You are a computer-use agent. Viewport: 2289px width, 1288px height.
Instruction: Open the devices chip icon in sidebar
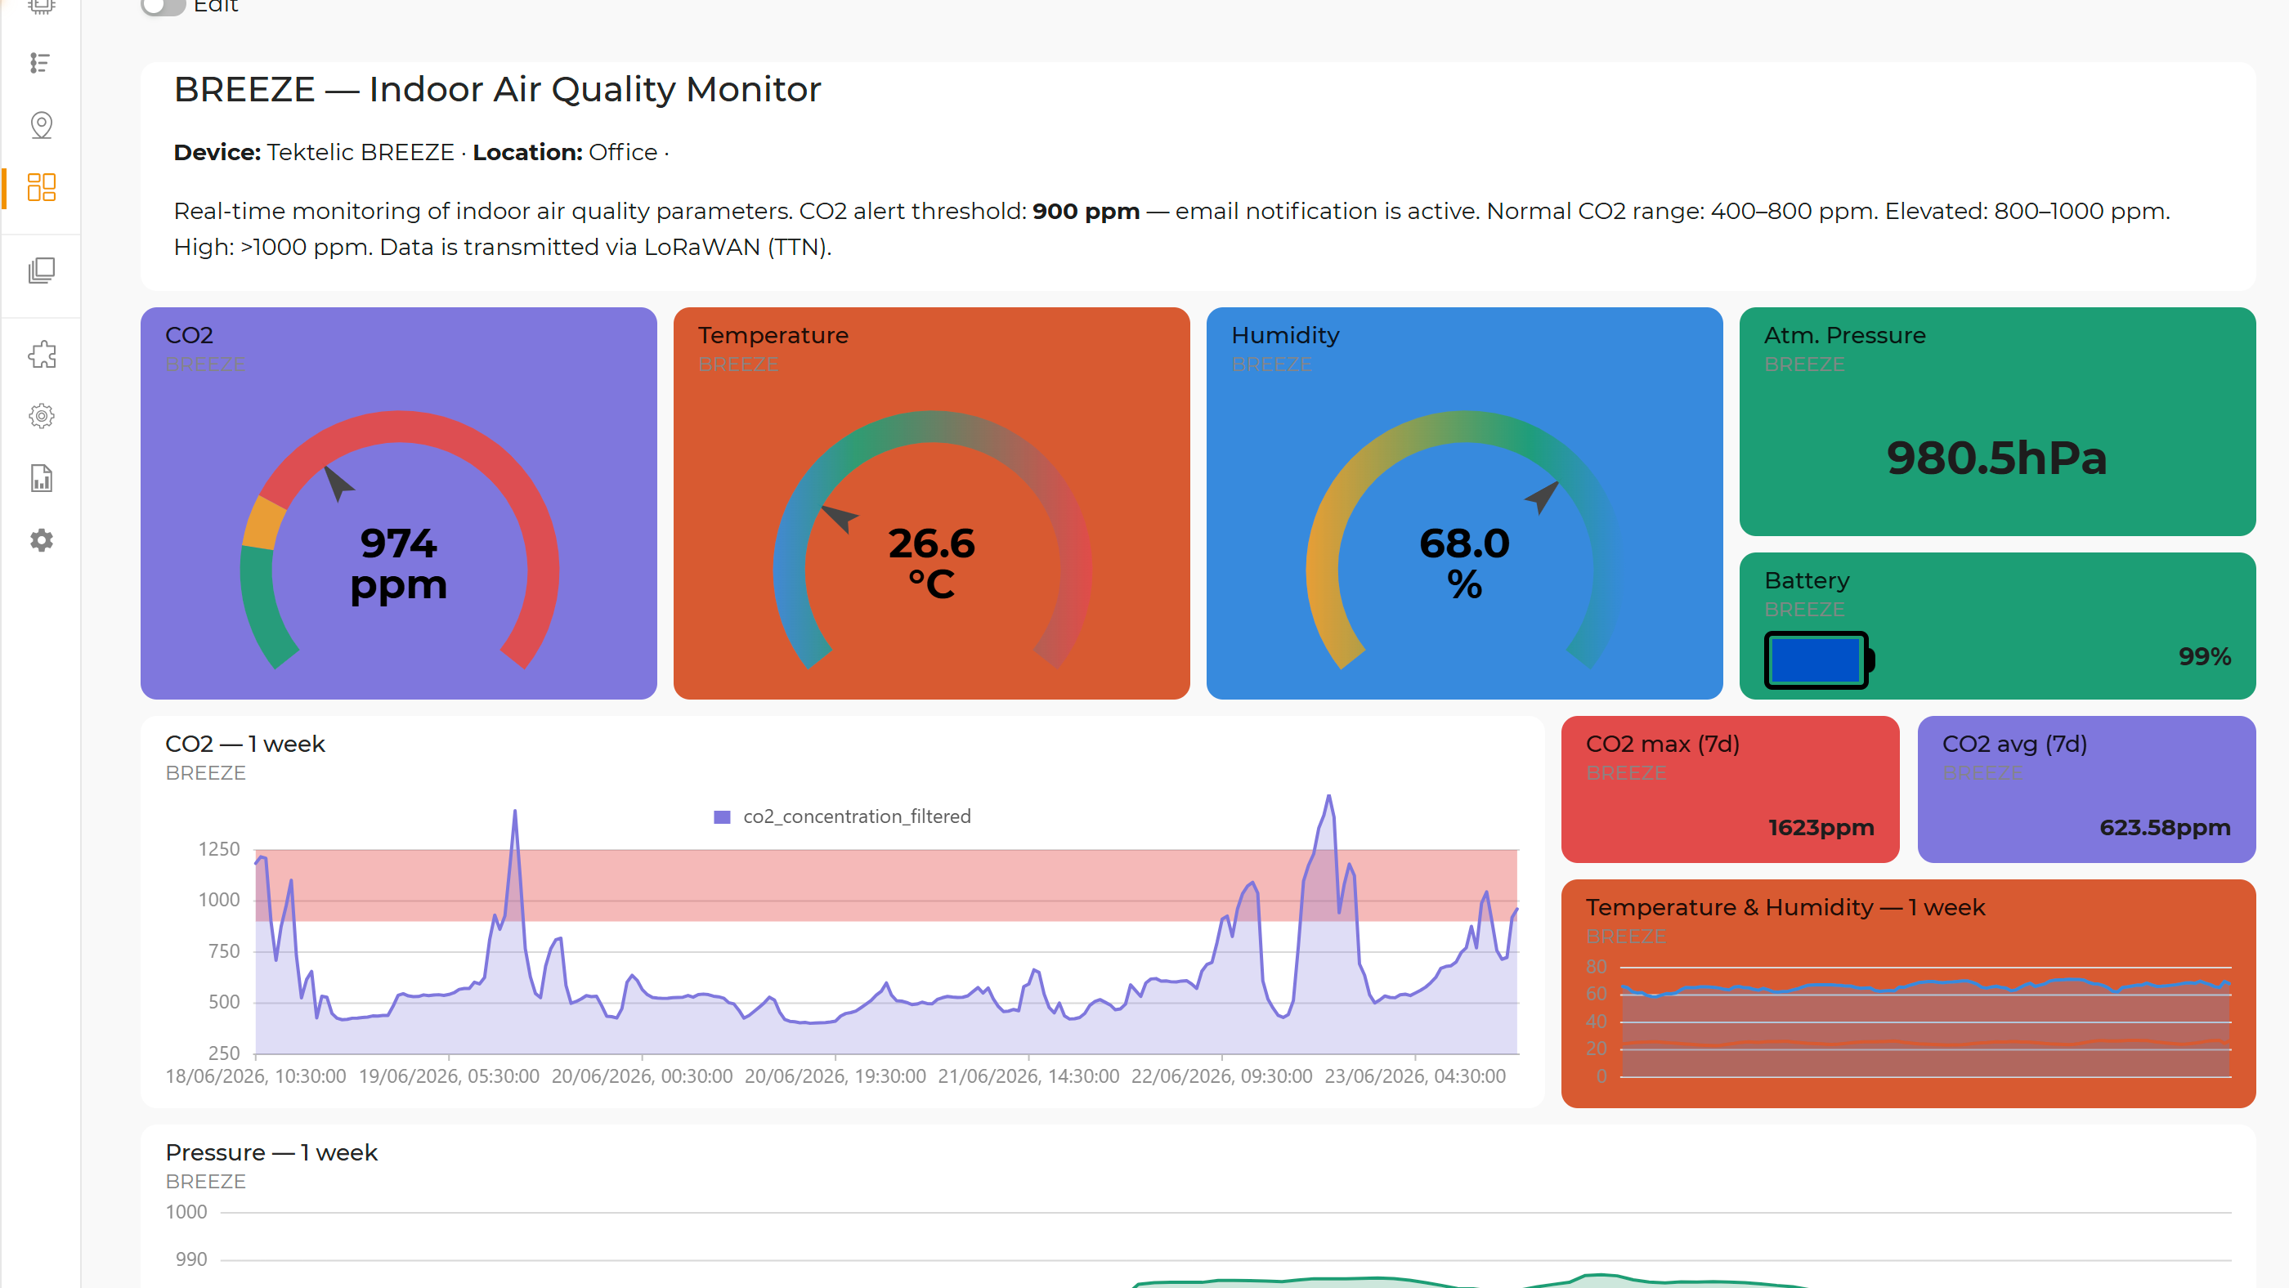click(x=41, y=6)
